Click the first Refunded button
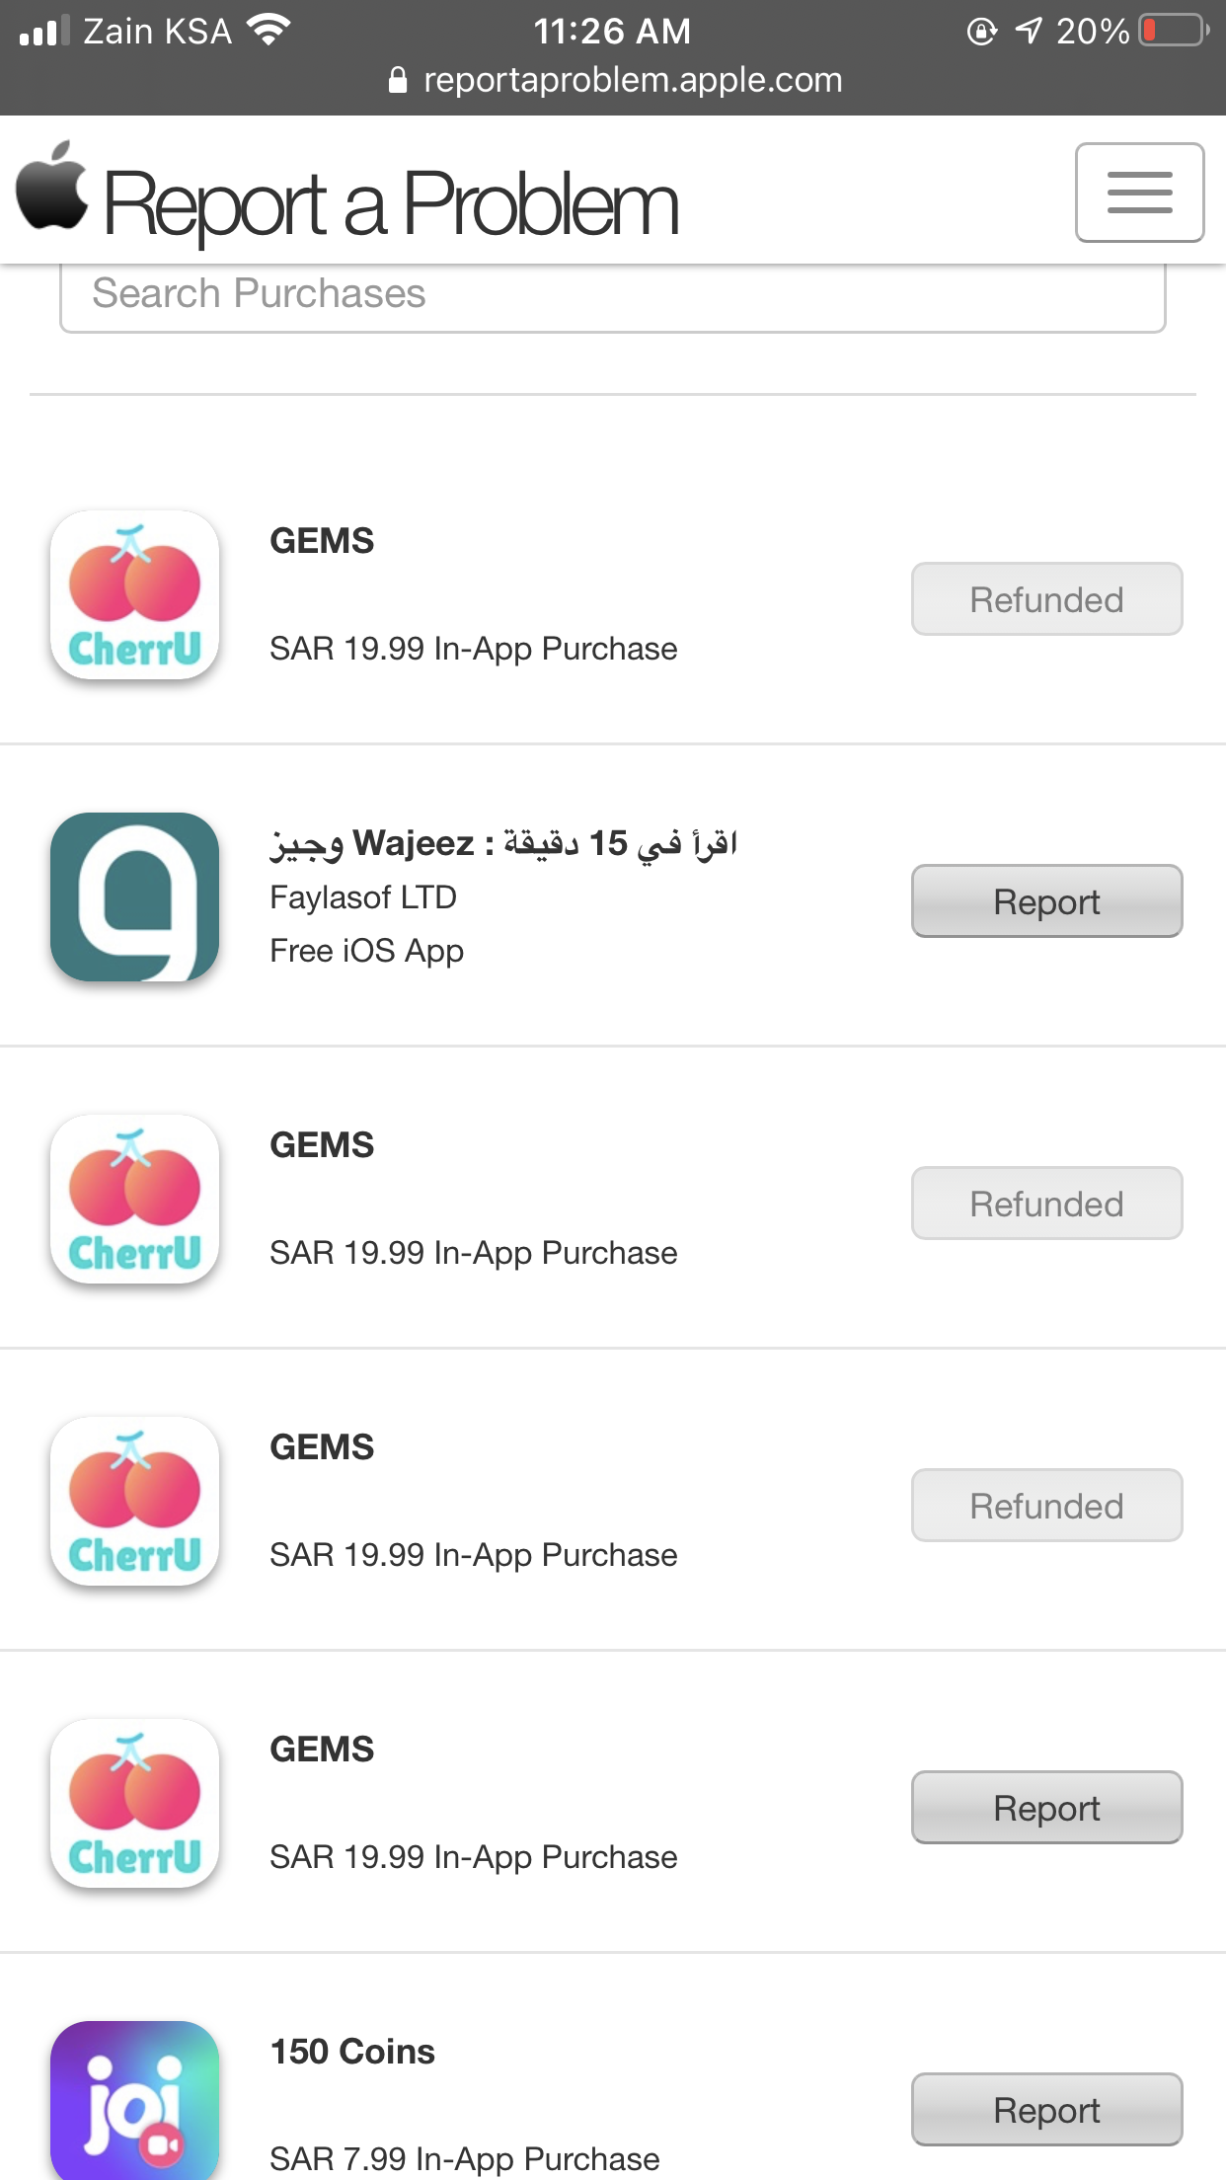The width and height of the screenshot is (1226, 2180). point(1046,599)
